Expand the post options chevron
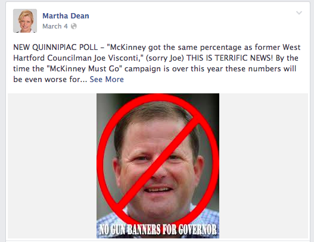Viewport: 314px width, 242px height. click(299, 13)
